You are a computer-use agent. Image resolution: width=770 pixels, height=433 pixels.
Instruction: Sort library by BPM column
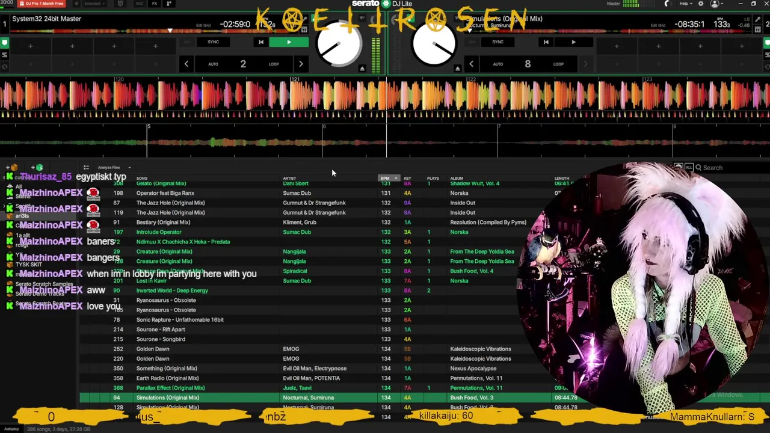pyautogui.click(x=389, y=179)
